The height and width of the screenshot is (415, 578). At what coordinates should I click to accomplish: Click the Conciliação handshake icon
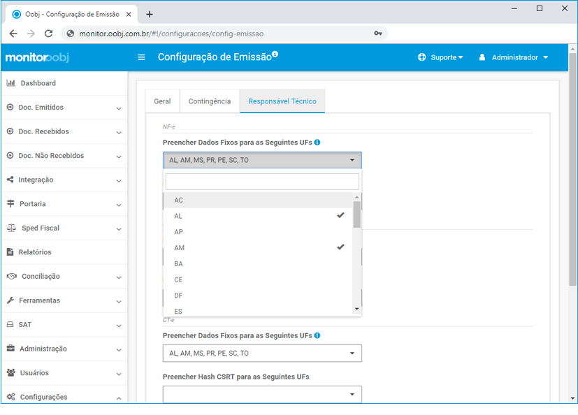tap(12, 276)
